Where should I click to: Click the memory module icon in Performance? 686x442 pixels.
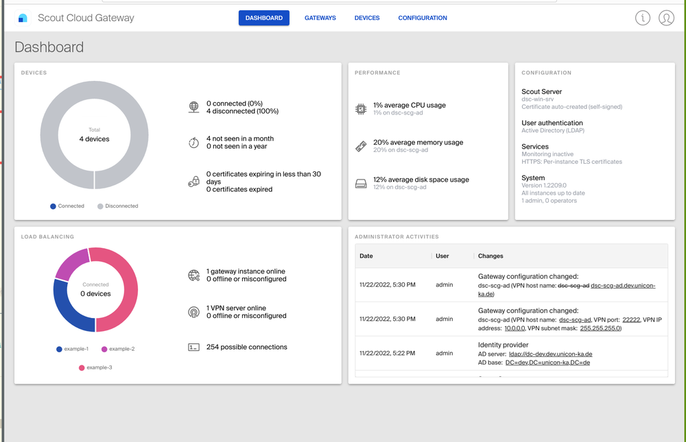tap(361, 146)
